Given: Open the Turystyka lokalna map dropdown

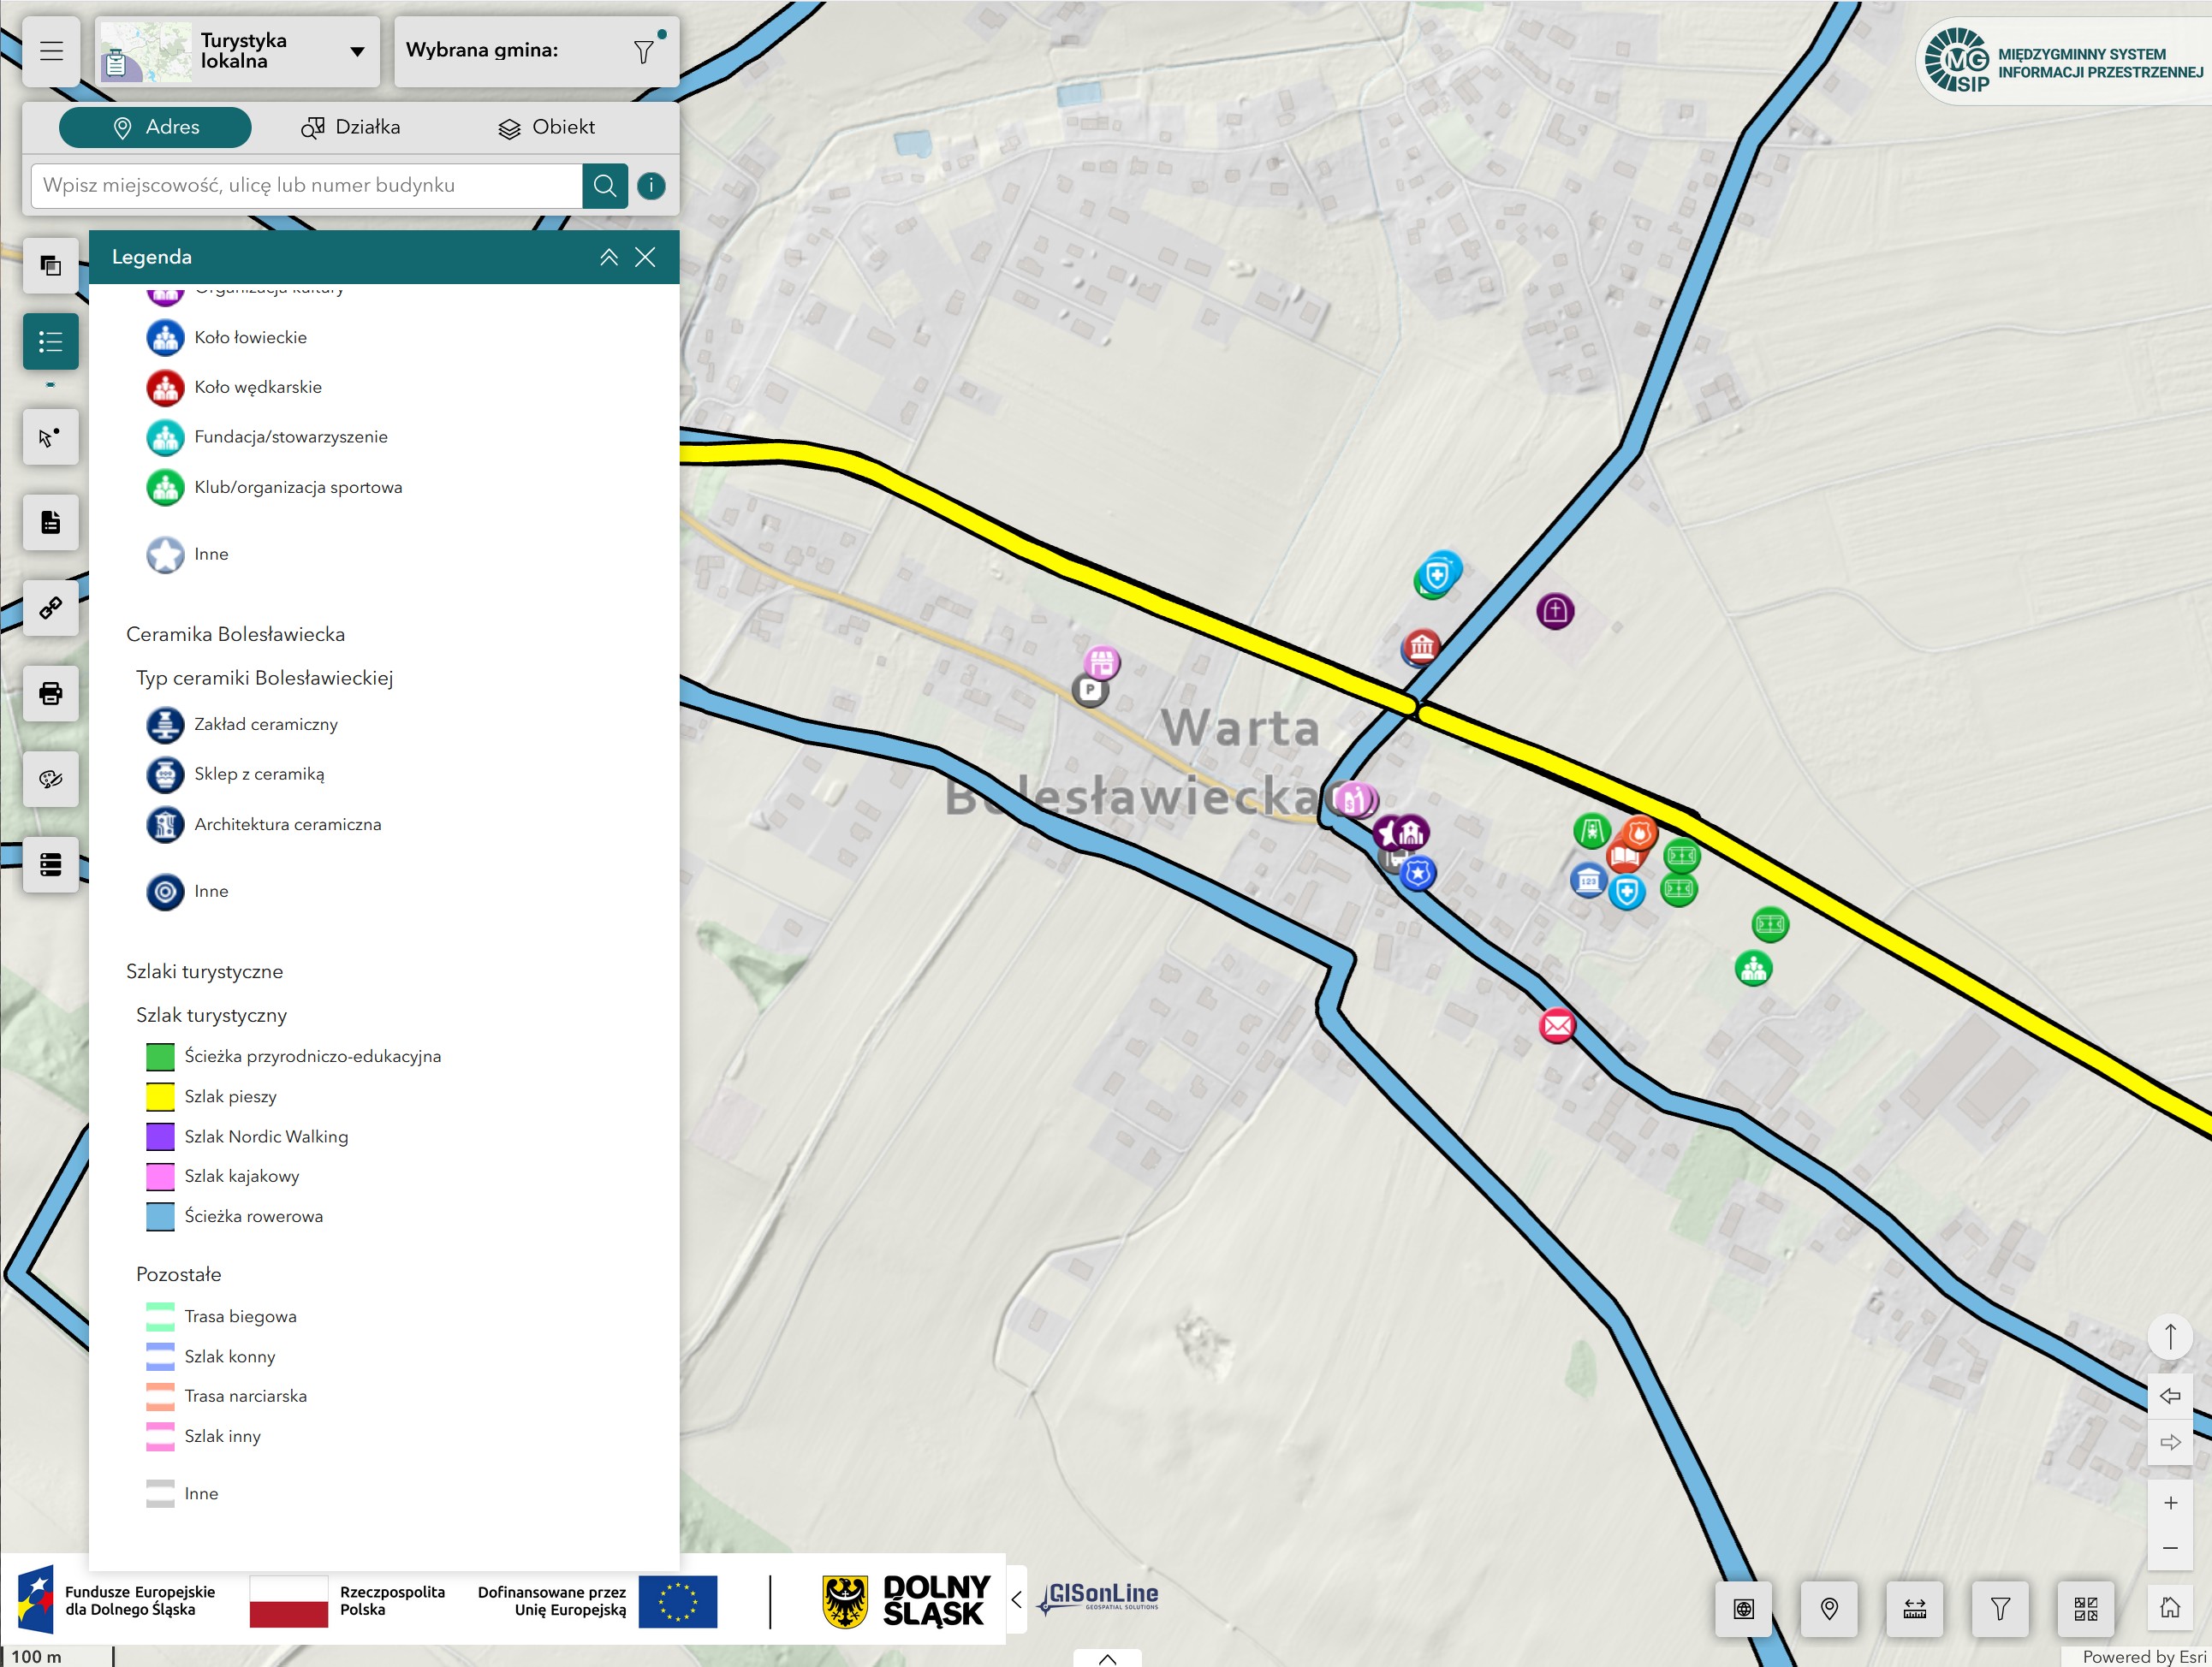Looking at the screenshot, I should pos(356,52).
